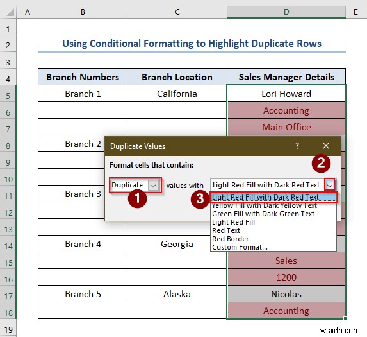The height and width of the screenshot is (337, 367).
Task: Click the Sales Manager Details header cell
Action: pyautogui.click(x=286, y=77)
